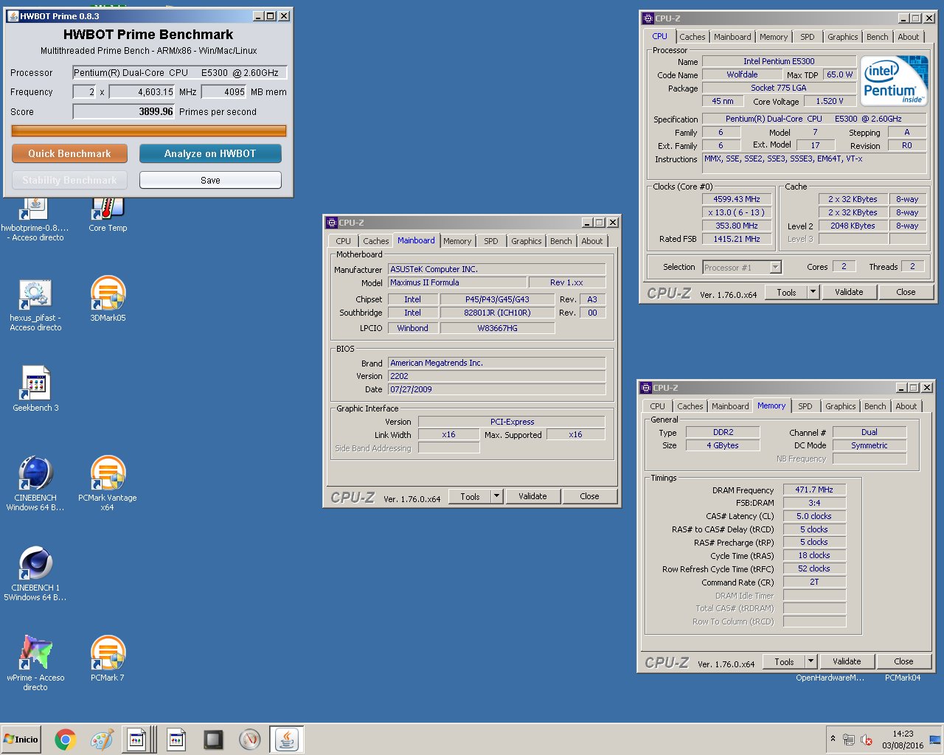Click the Tools button in top CPU-Z window
This screenshot has height=755, width=944.
point(786,292)
